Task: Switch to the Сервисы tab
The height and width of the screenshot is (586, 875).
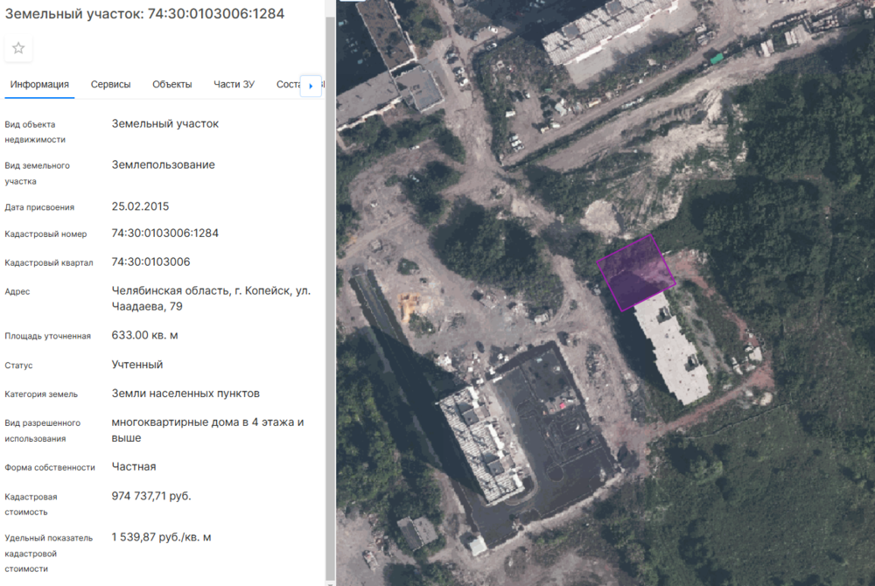Action: tap(110, 85)
